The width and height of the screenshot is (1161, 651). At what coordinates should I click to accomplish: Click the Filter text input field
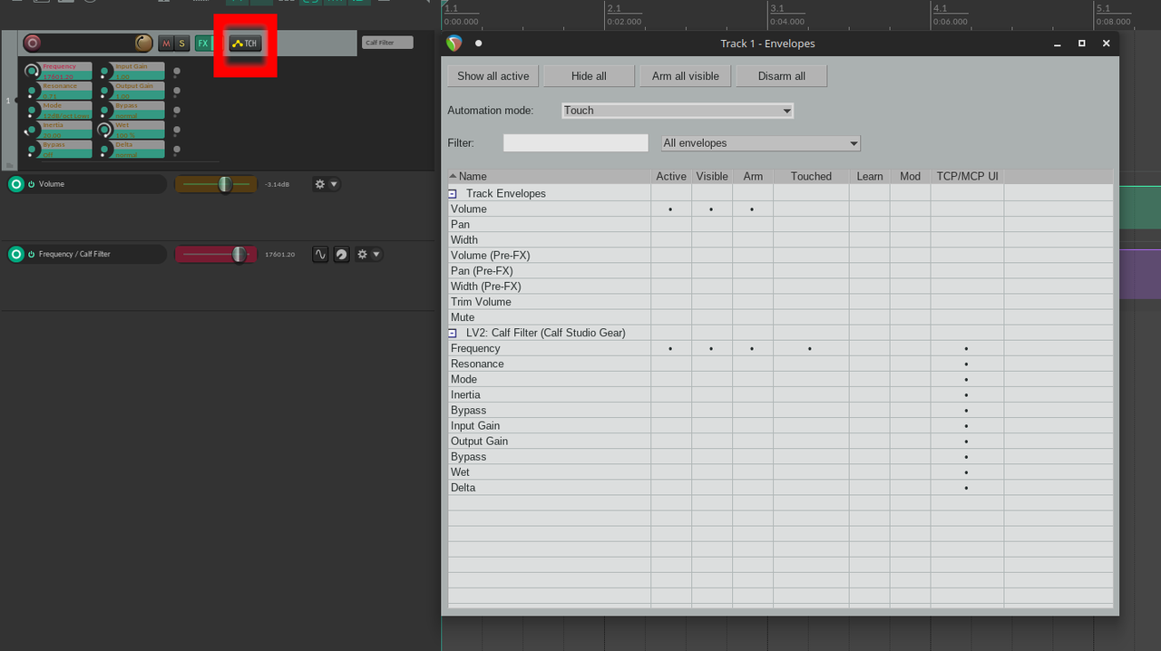point(575,143)
